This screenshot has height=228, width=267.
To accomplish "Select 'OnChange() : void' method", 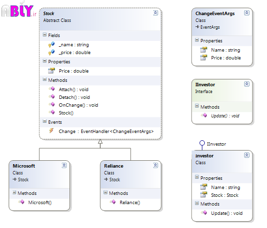I will (78, 105).
